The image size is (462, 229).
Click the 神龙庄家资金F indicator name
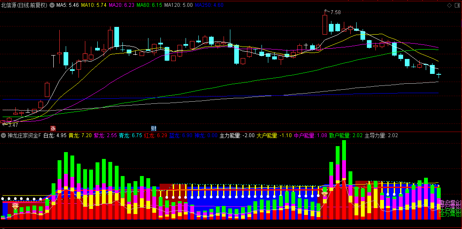point(24,136)
